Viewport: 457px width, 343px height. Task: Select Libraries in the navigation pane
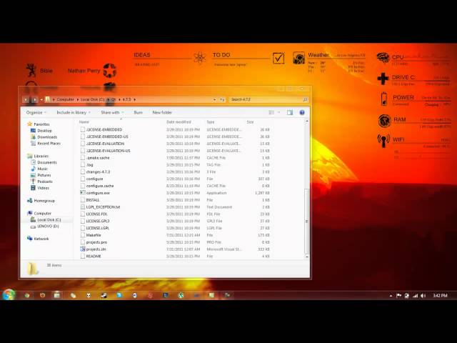coord(41,156)
